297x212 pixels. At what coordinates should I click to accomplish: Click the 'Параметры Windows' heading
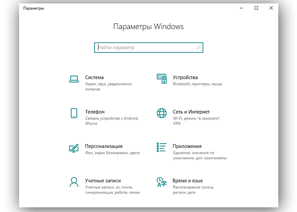click(x=148, y=26)
